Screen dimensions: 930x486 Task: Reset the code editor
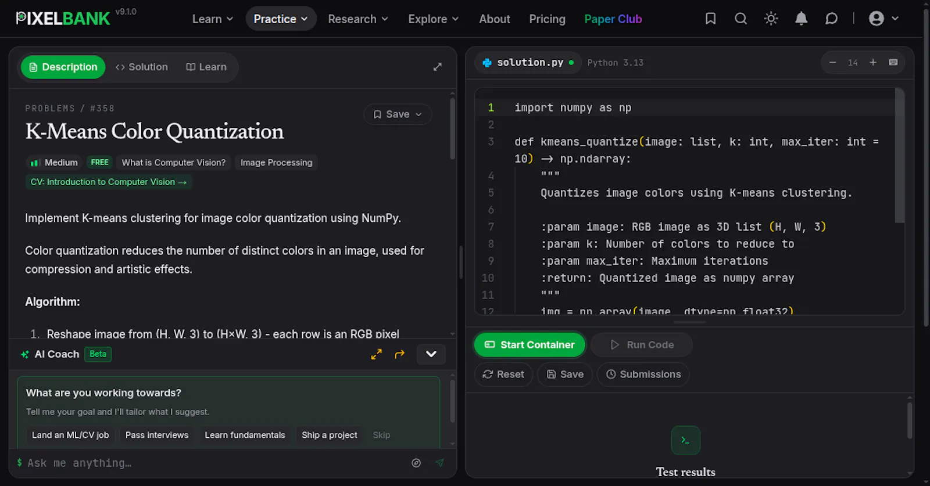pos(503,375)
